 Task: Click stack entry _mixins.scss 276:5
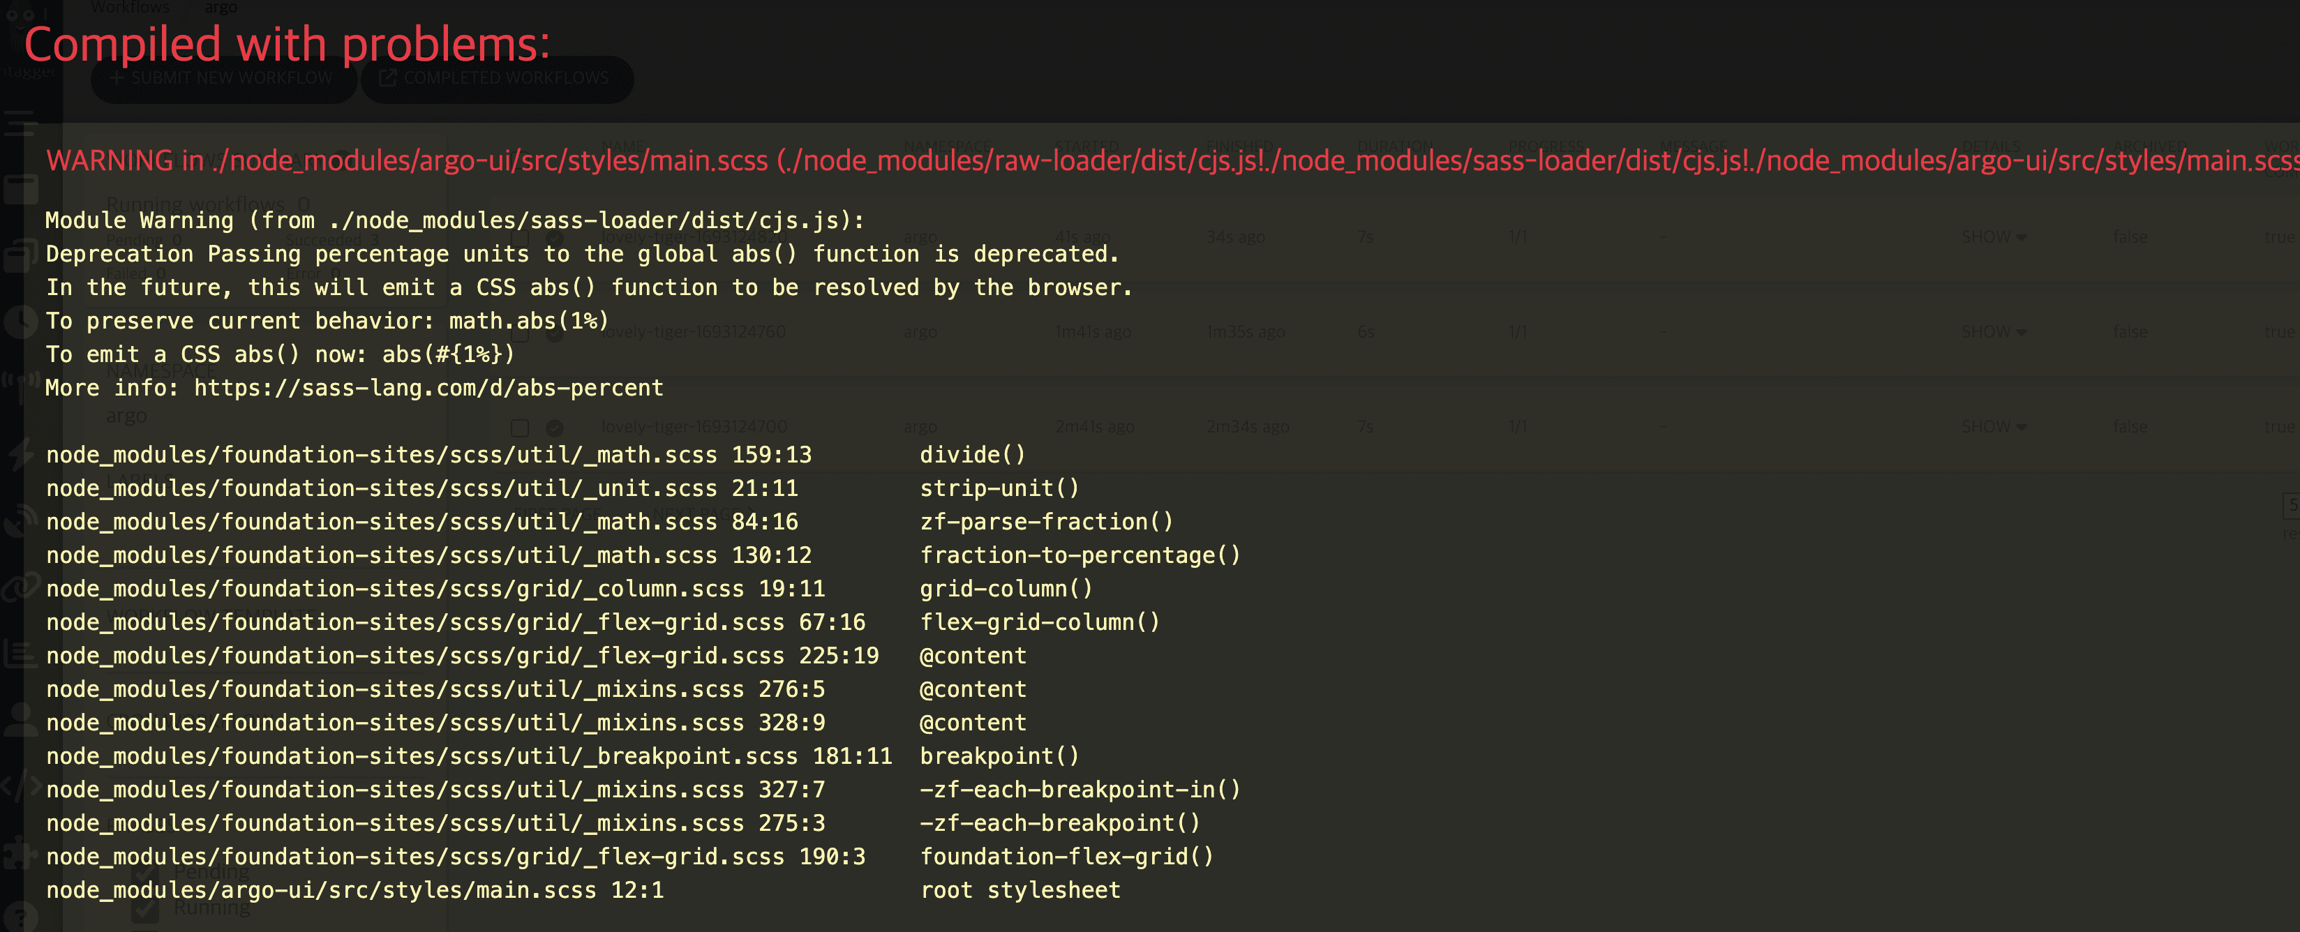pos(435,689)
